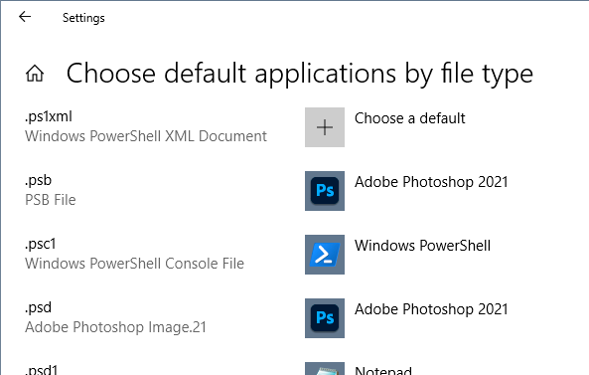Screen dimensions: 589x375
Task: Click Photoshop icon next to .psb
Action: 325,191
